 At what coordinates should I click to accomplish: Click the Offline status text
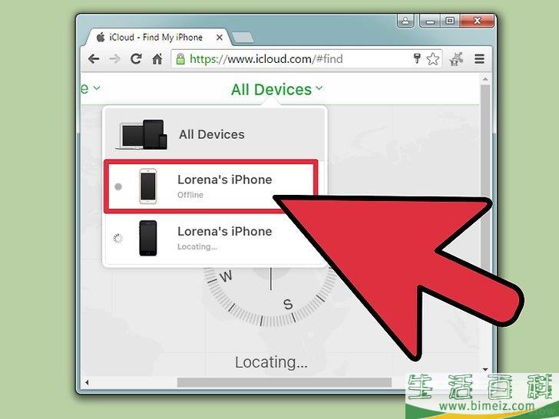[190, 195]
